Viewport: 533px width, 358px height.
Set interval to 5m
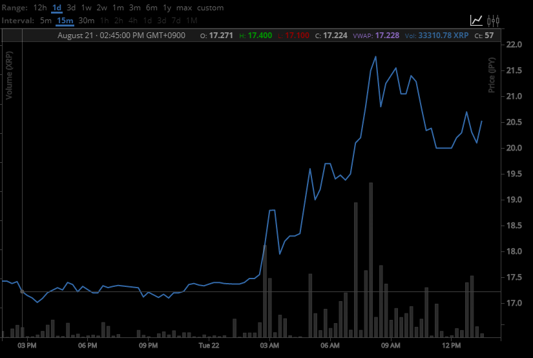click(46, 21)
